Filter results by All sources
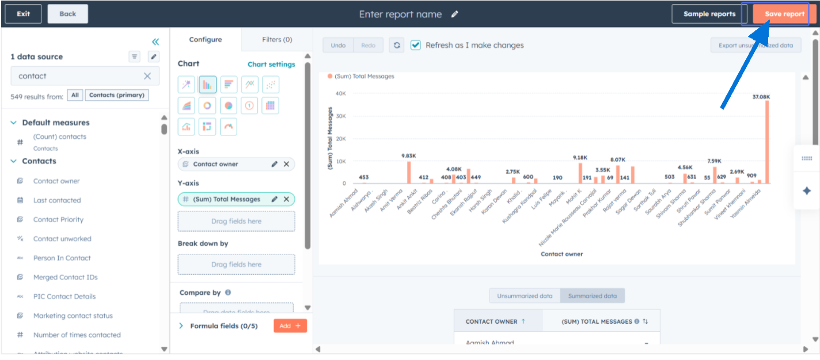Image resolution: width=820 pixels, height=360 pixels. [x=75, y=95]
